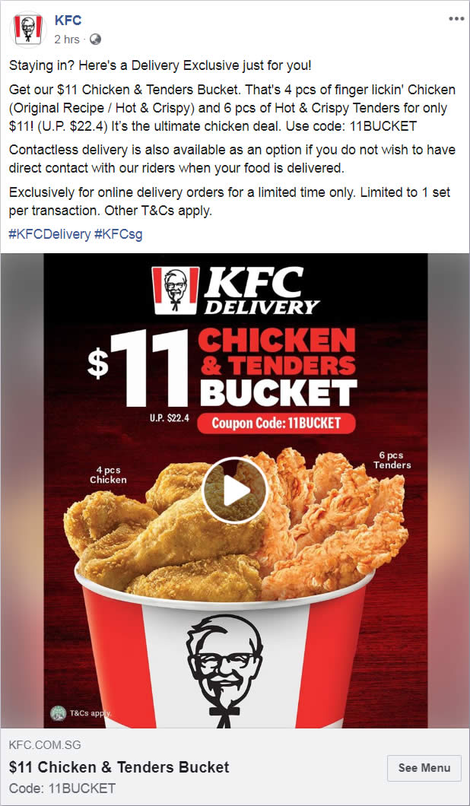Image resolution: width=470 pixels, height=806 pixels.
Task: Play the video with the center play button
Action: point(235,490)
